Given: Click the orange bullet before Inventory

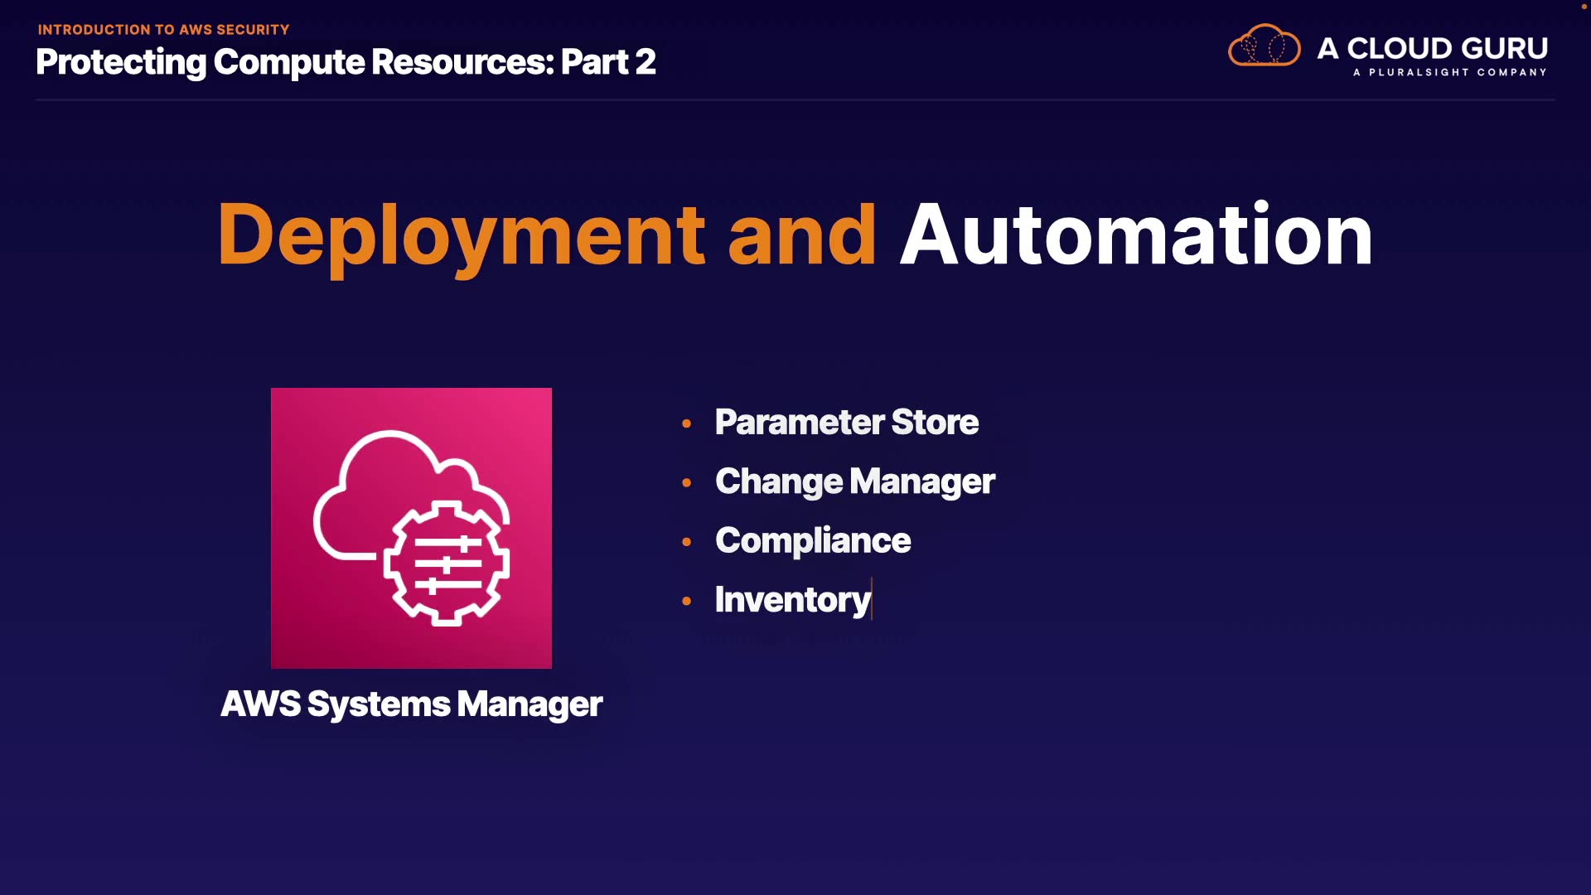Looking at the screenshot, I should 686,601.
